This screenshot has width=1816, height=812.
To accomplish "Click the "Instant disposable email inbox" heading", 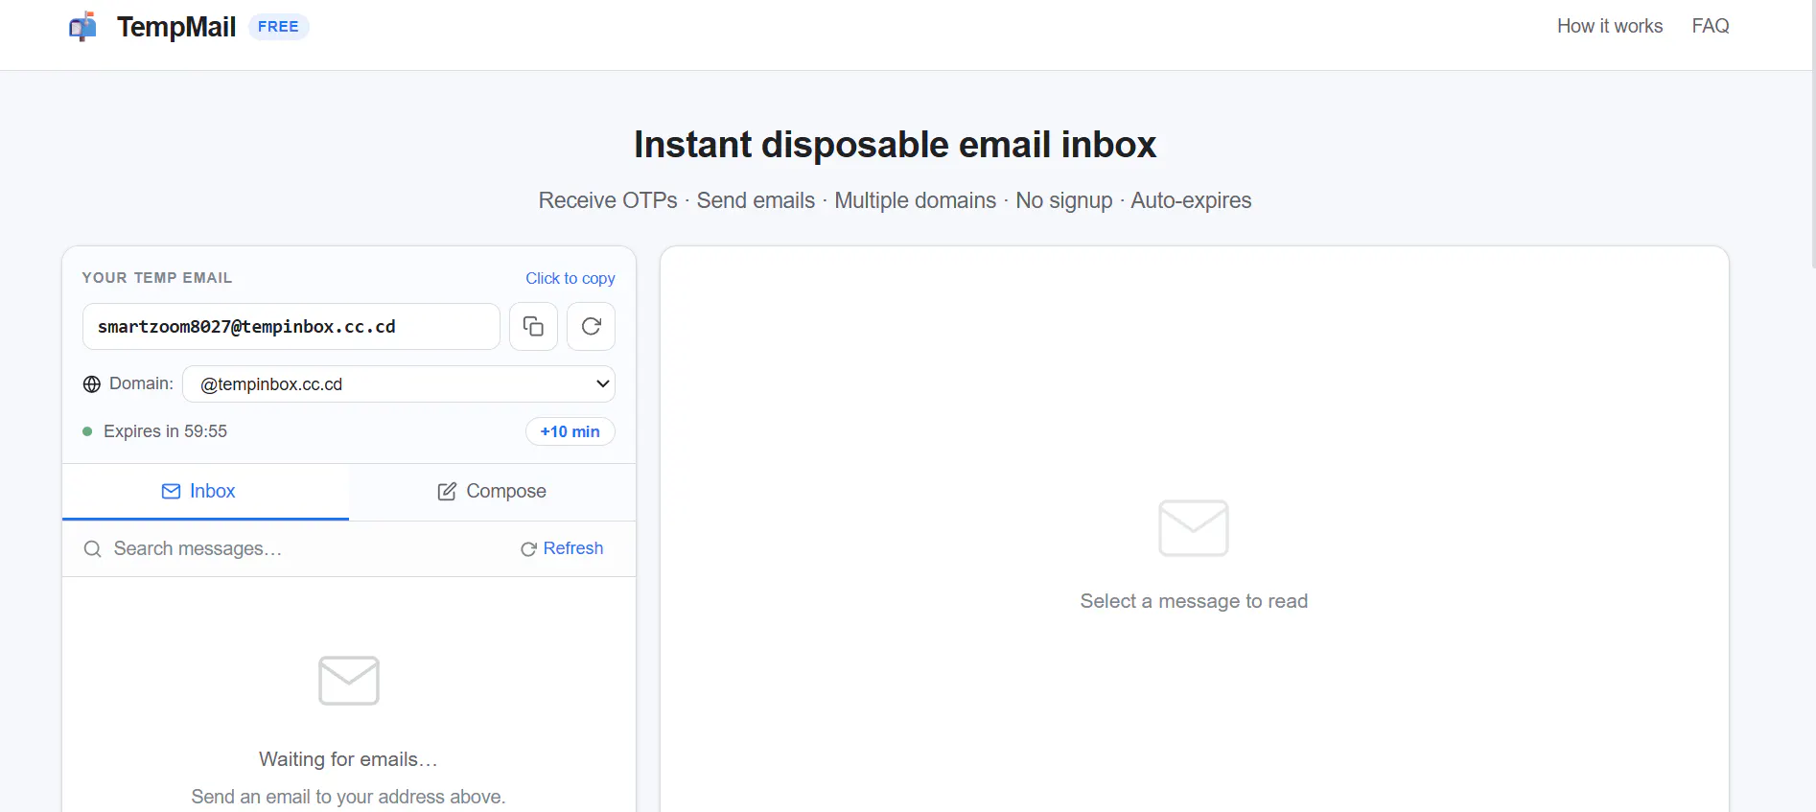I will pyautogui.click(x=896, y=145).
